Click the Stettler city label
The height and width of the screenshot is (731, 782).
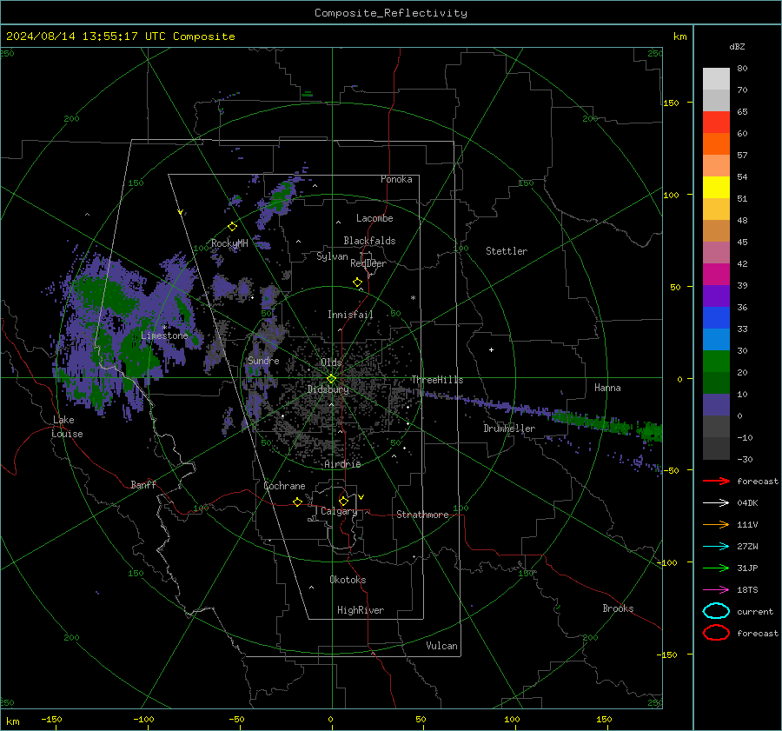click(x=507, y=251)
